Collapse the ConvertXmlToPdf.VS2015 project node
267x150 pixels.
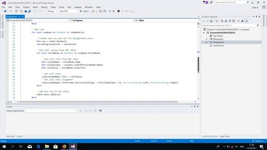pos(204,32)
